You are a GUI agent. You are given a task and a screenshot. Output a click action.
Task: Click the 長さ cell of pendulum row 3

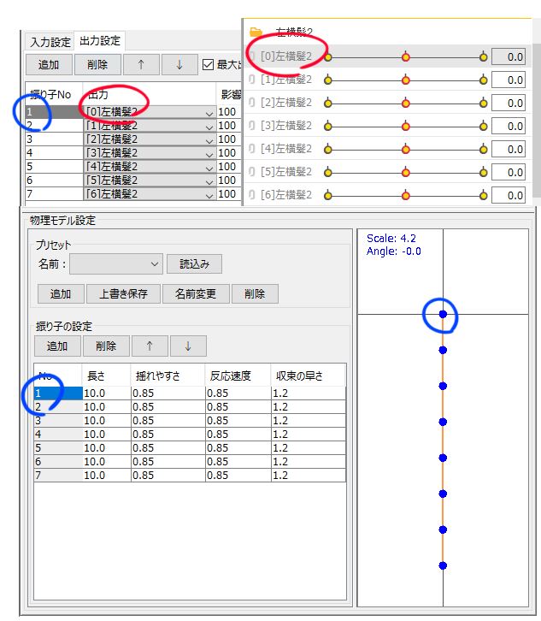coord(107,421)
